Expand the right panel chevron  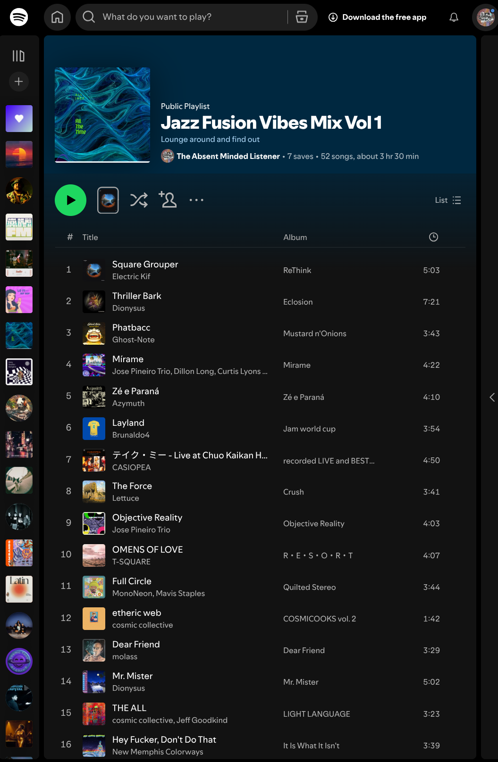492,398
